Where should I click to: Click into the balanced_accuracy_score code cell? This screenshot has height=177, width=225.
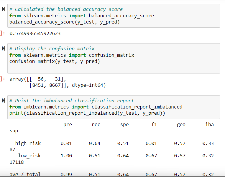click(x=114, y=16)
